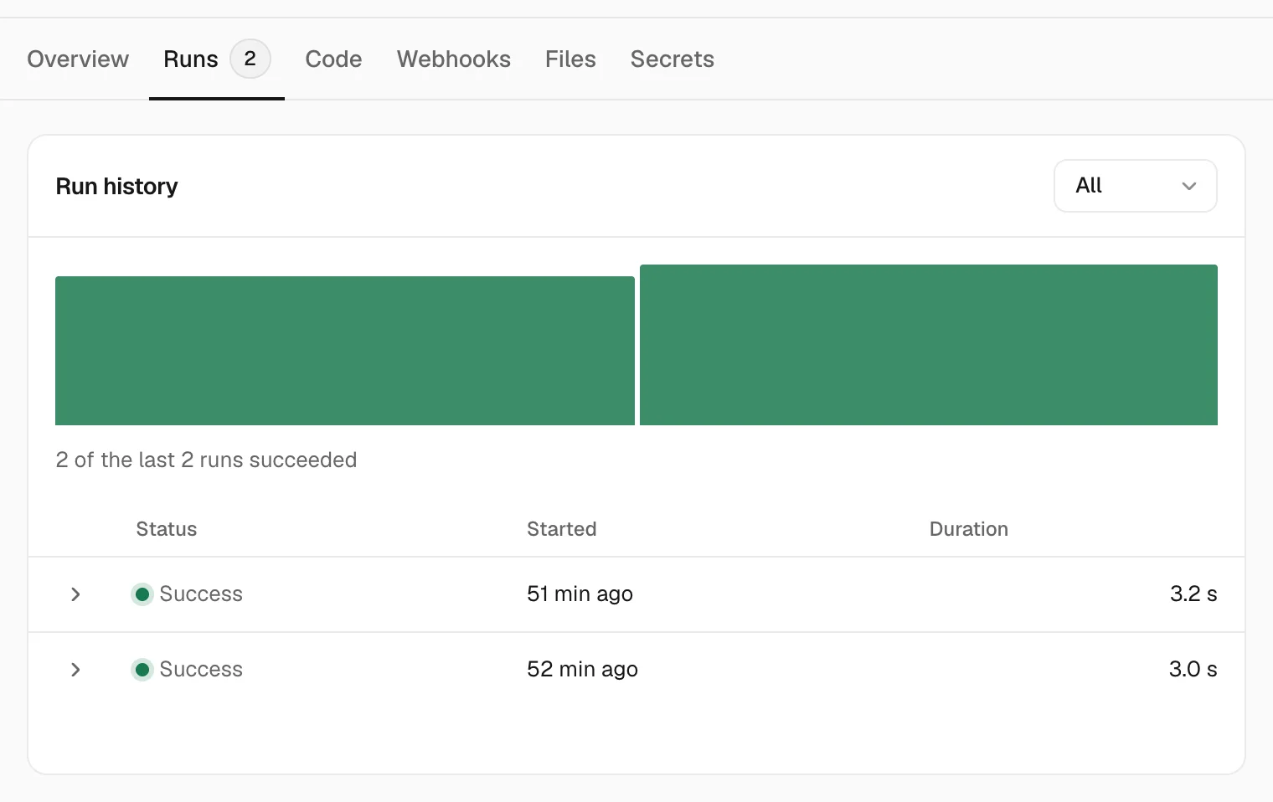Expand the run started 52 min ago
The height and width of the screenshot is (802, 1273).
75,670
